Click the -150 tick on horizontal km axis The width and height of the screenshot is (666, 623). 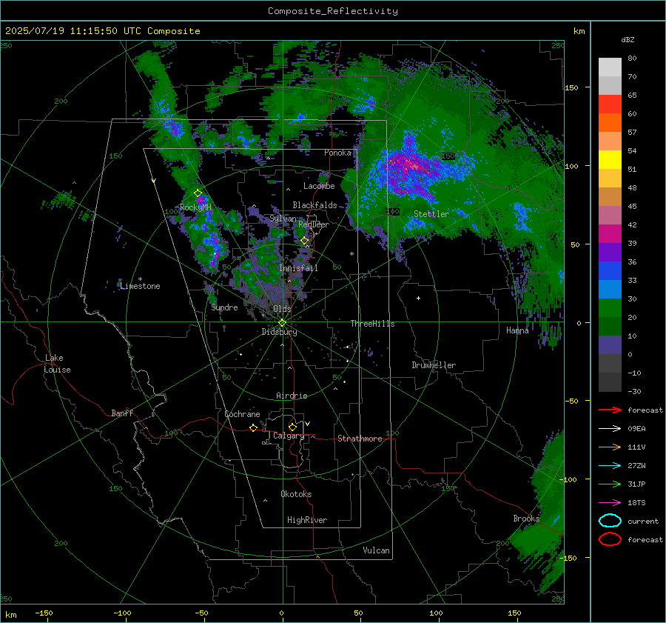pos(44,613)
